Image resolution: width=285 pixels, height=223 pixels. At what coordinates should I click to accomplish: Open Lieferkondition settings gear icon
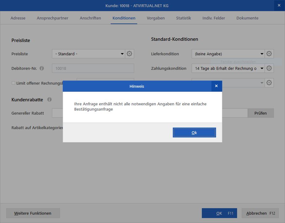click(x=269, y=54)
